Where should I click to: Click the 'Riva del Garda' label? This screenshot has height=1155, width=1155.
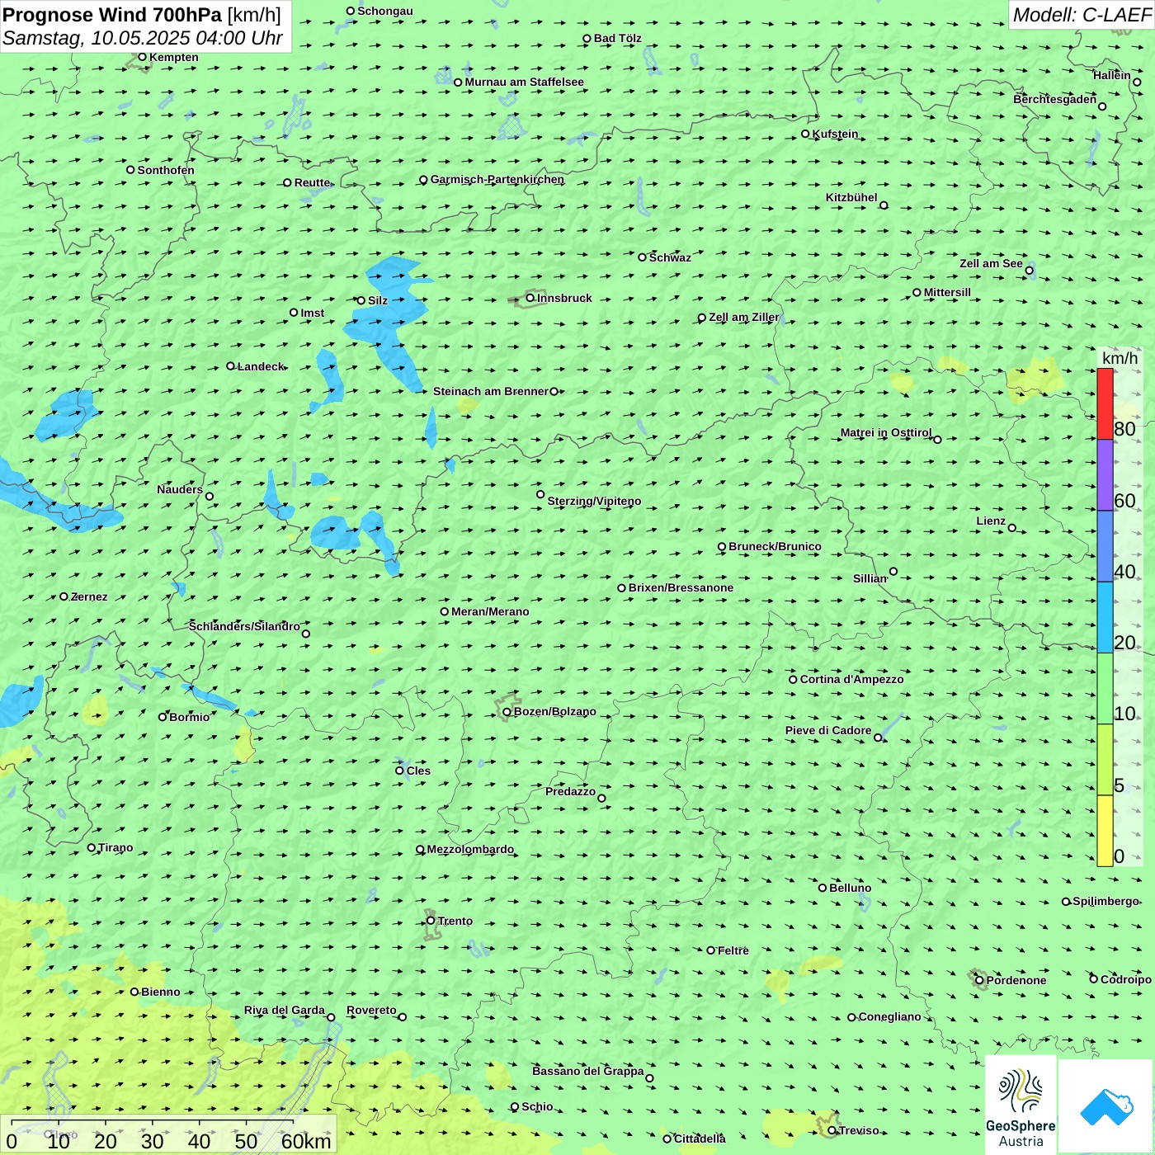point(285,1010)
